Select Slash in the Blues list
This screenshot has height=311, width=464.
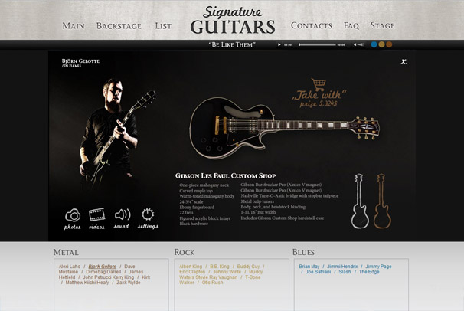point(345,272)
